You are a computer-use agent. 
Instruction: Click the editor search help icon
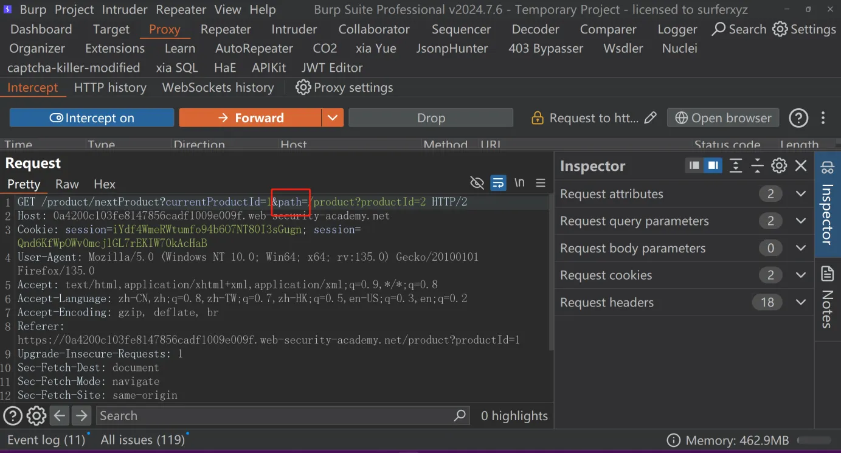13,416
